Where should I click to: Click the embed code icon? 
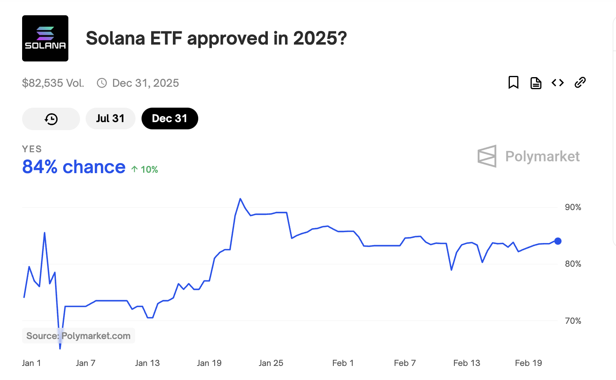[x=558, y=83]
